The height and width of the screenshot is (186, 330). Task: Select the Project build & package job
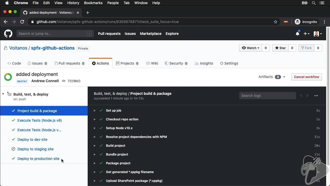(x=44, y=111)
